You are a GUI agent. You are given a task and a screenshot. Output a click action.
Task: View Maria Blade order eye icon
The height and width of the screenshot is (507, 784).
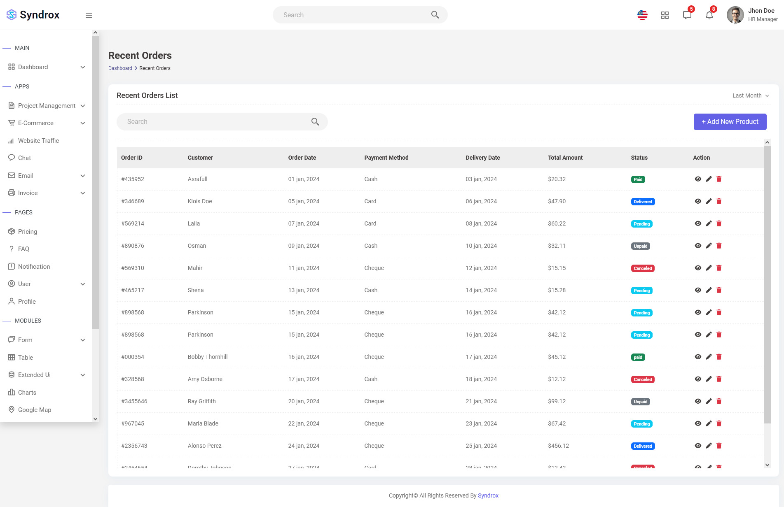pos(698,423)
